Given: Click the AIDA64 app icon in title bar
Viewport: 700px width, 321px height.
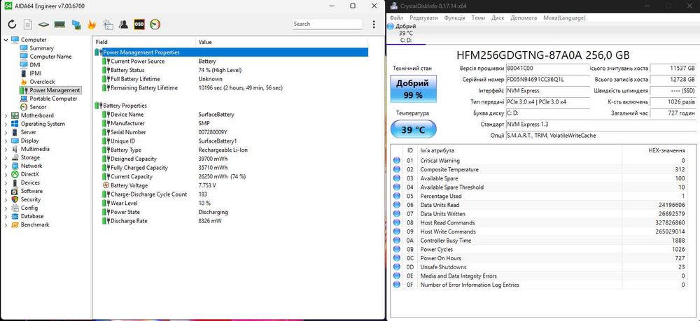Looking at the screenshot, I should coord(8,6).
